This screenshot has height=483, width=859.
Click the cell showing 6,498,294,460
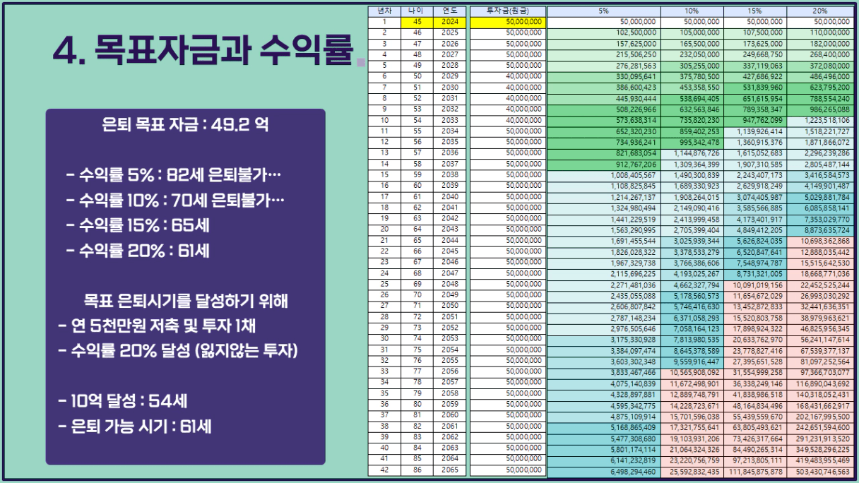click(604, 471)
